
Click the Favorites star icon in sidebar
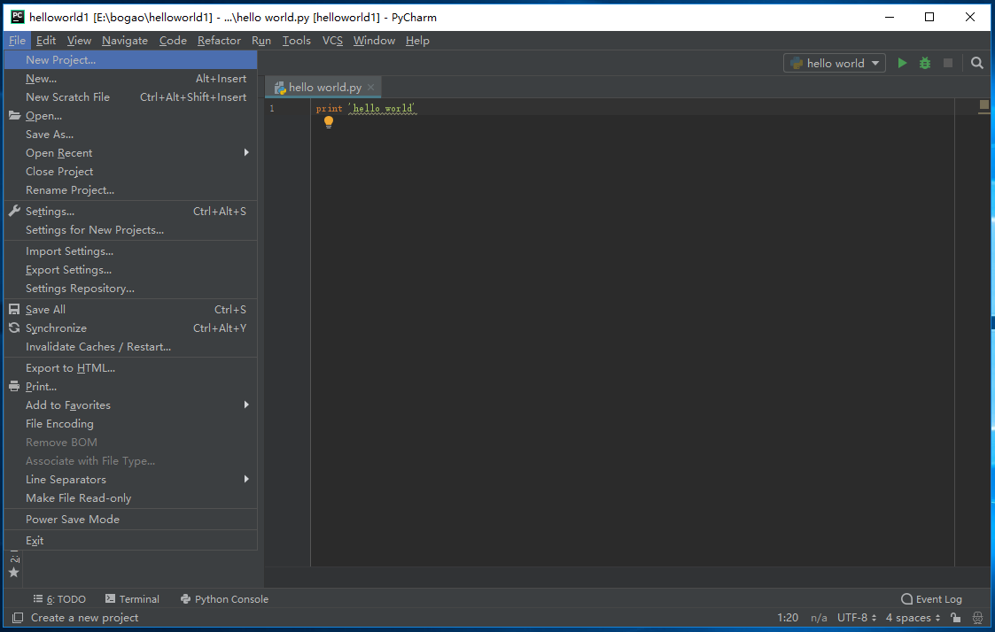click(x=13, y=573)
